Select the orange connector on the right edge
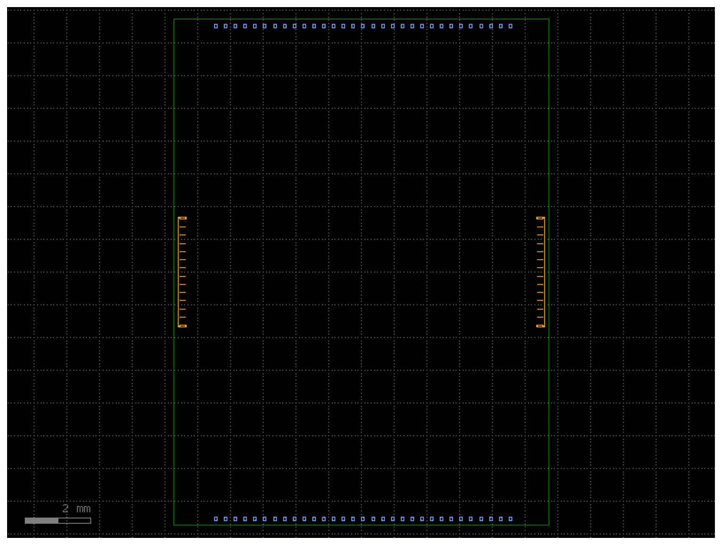This screenshot has height=545, width=722. coord(541,272)
